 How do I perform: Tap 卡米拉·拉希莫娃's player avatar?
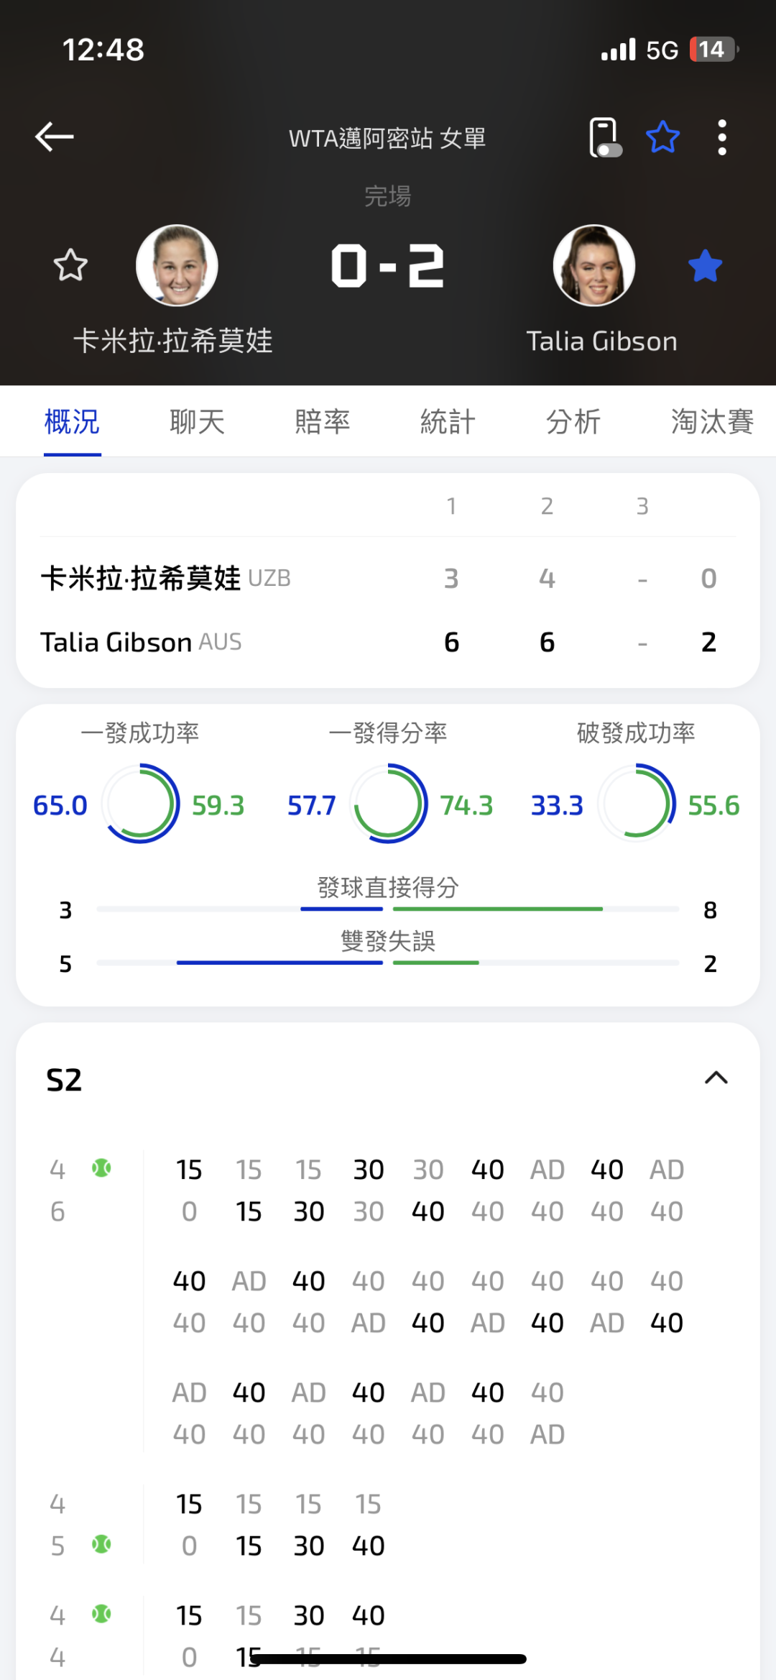(177, 265)
